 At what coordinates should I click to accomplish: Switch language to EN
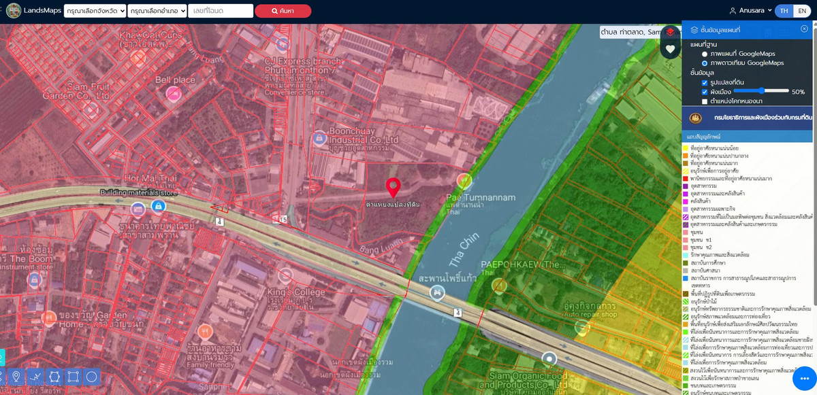tap(802, 11)
